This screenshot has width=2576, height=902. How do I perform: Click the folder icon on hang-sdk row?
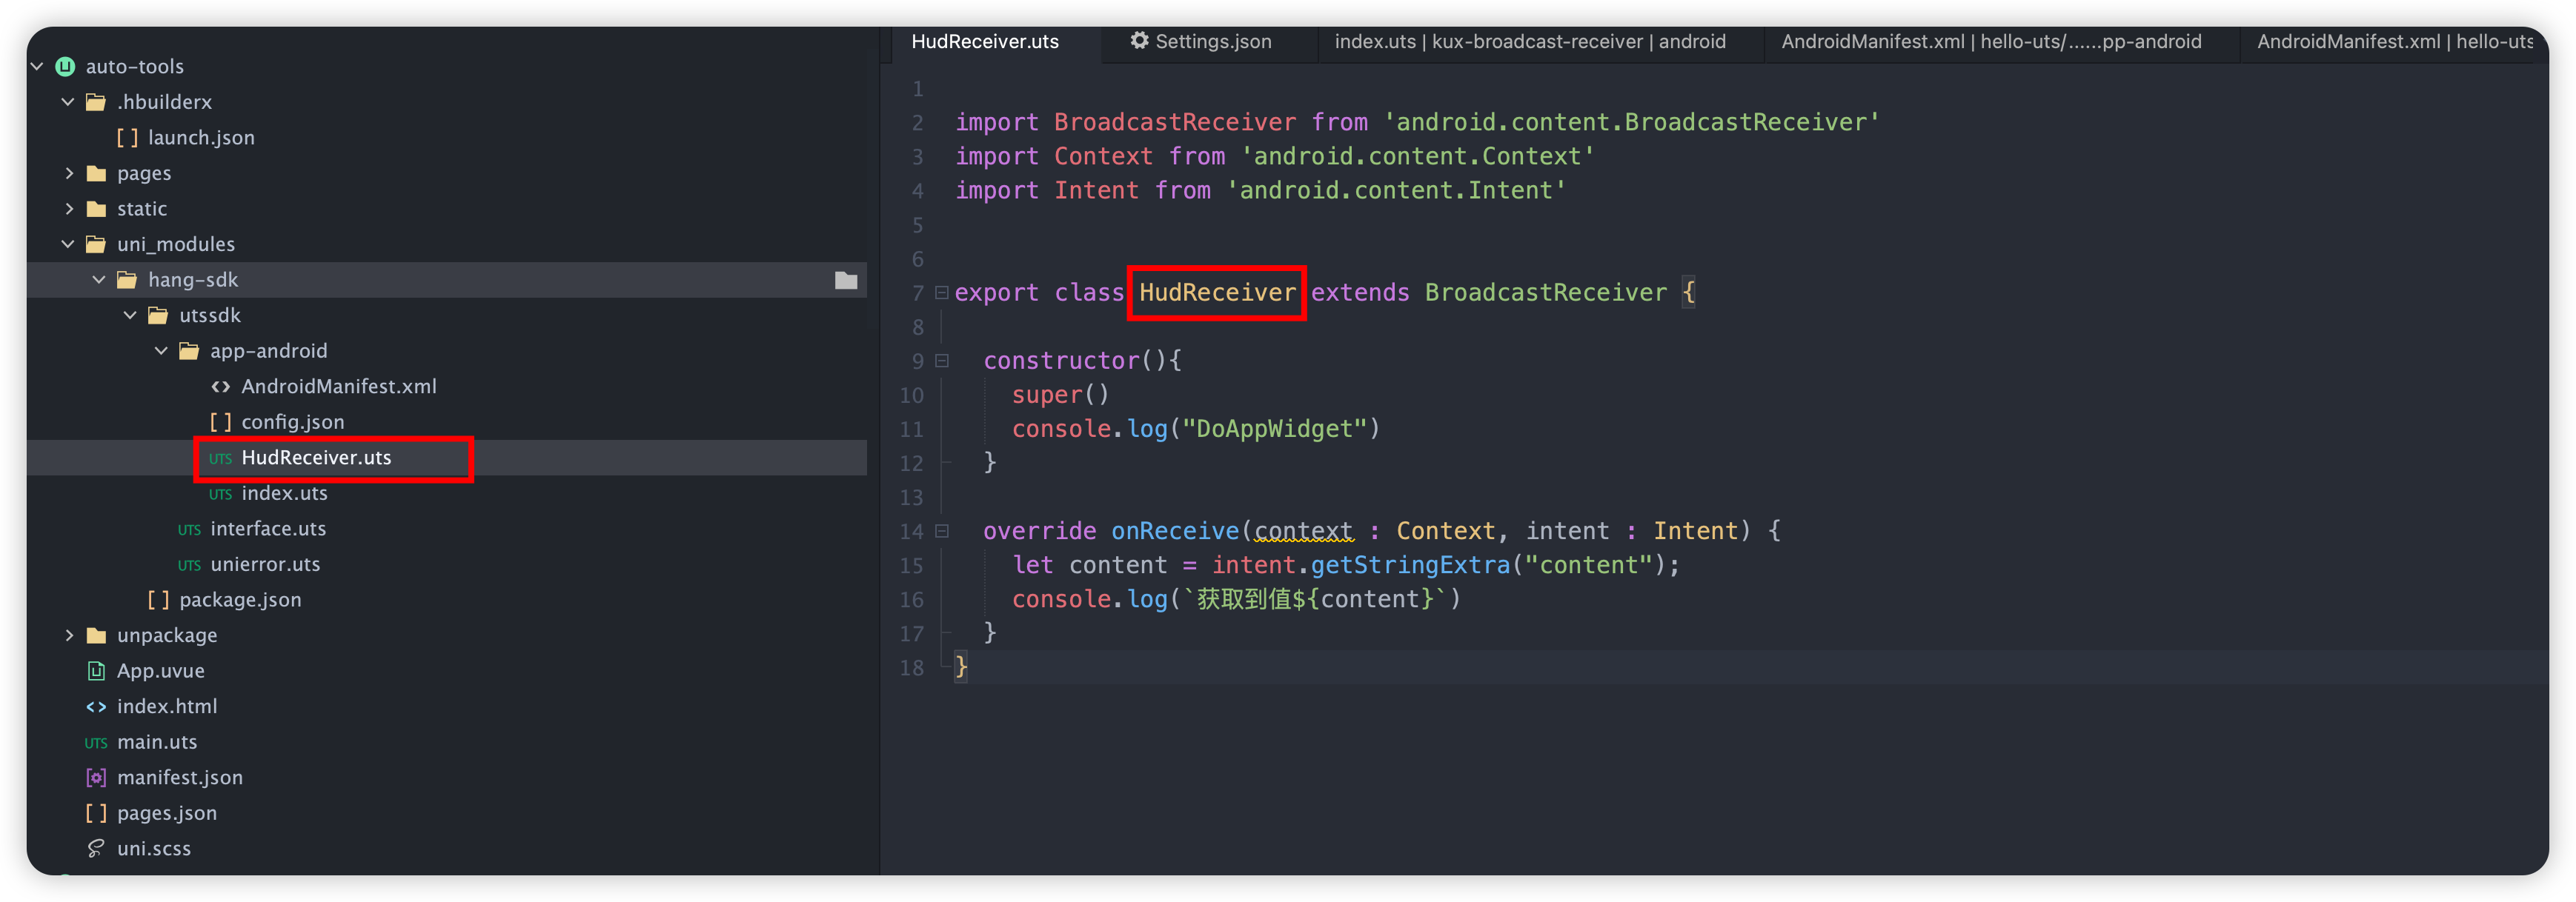coord(846,281)
